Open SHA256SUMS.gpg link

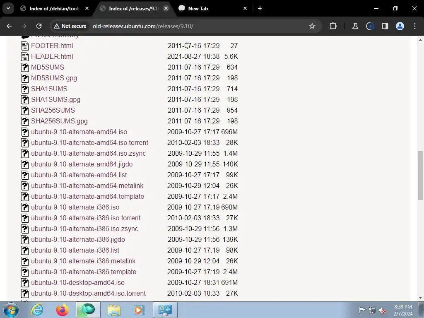point(60,121)
